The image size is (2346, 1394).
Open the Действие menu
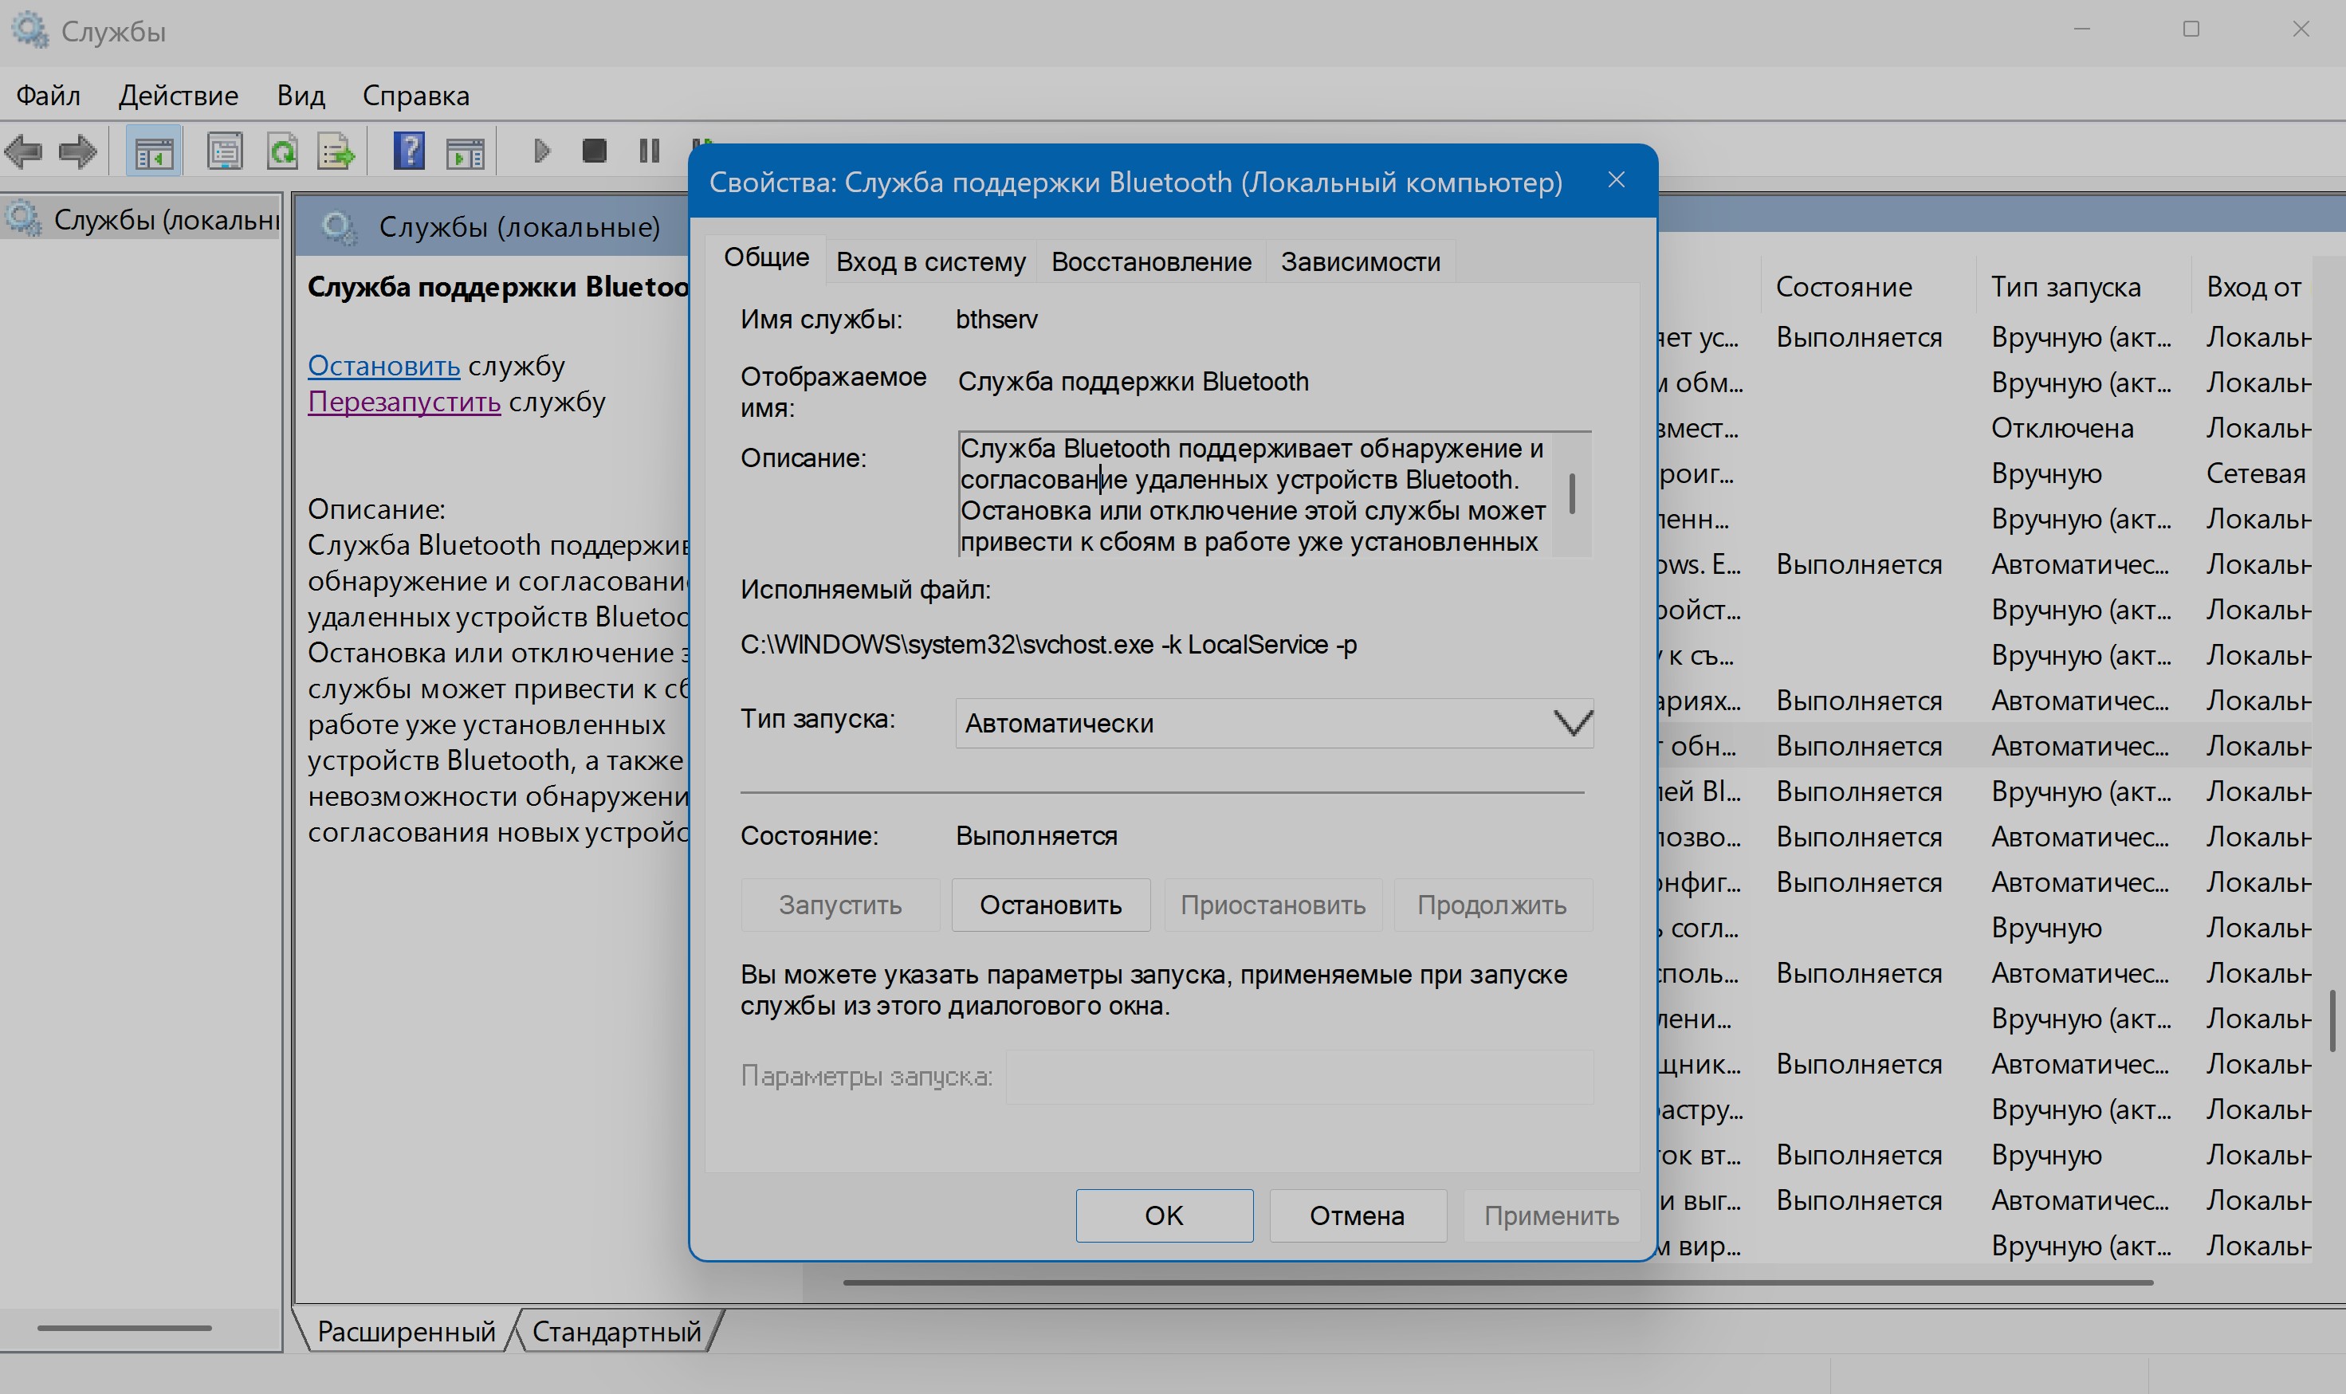click(179, 96)
